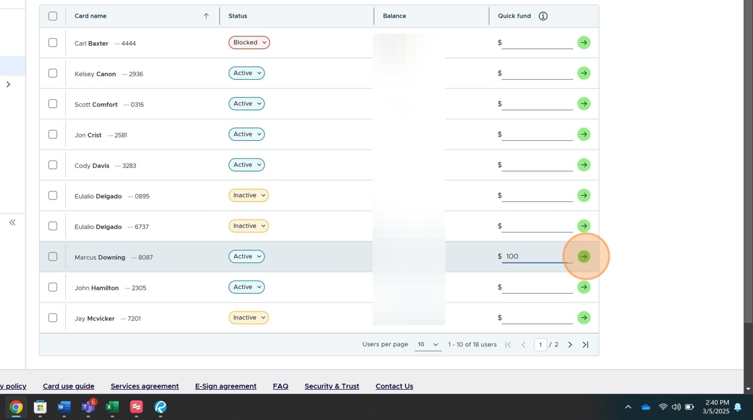Click the Balance column header

point(394,16)
